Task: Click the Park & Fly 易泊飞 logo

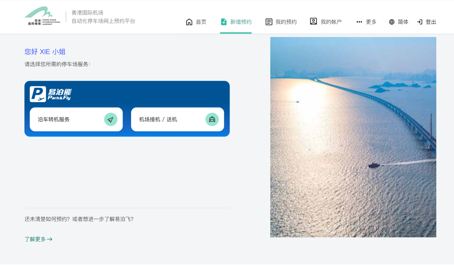Action: pyautogui.click(x=51, y=94)
